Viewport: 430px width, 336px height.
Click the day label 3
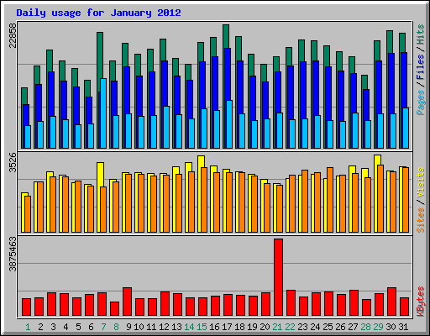[53, 327]
